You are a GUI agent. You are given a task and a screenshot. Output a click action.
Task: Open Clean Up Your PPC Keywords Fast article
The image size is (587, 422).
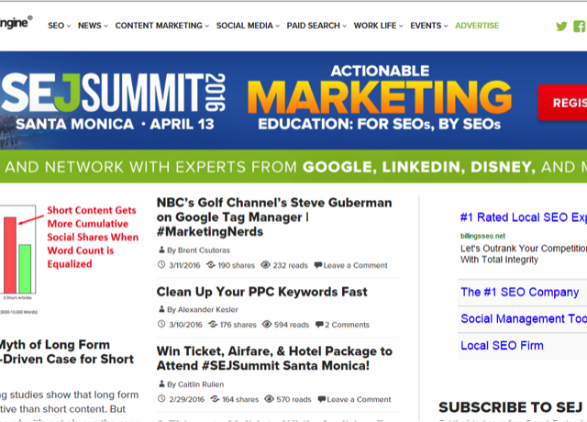(261, 292)
